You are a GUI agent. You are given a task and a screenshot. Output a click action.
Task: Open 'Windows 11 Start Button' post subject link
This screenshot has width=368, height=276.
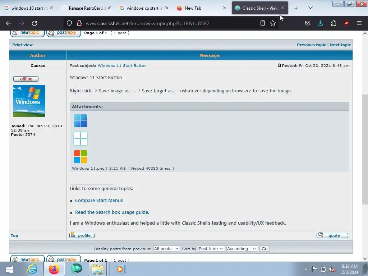pyautogui.click(x=122, y=66)
